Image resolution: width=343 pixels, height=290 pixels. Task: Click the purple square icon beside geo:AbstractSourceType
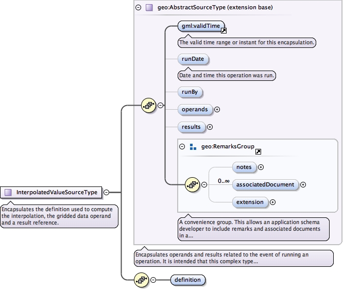[149, 8]
